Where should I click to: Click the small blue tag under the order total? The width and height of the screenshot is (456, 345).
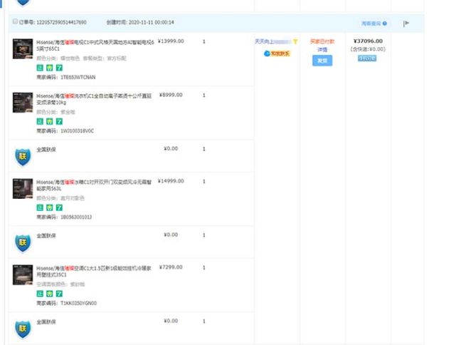[x=367, y=58]
